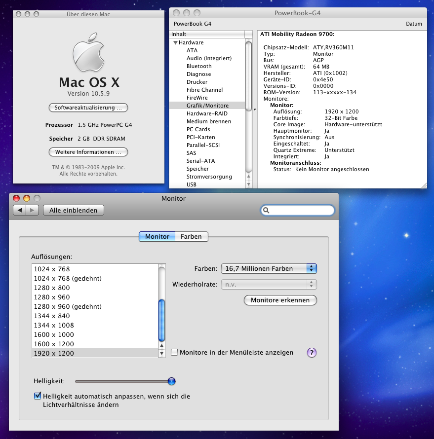434x439 pixels.
Task: Choose resolution 1344 x 1008
Action: click(95, 326)
